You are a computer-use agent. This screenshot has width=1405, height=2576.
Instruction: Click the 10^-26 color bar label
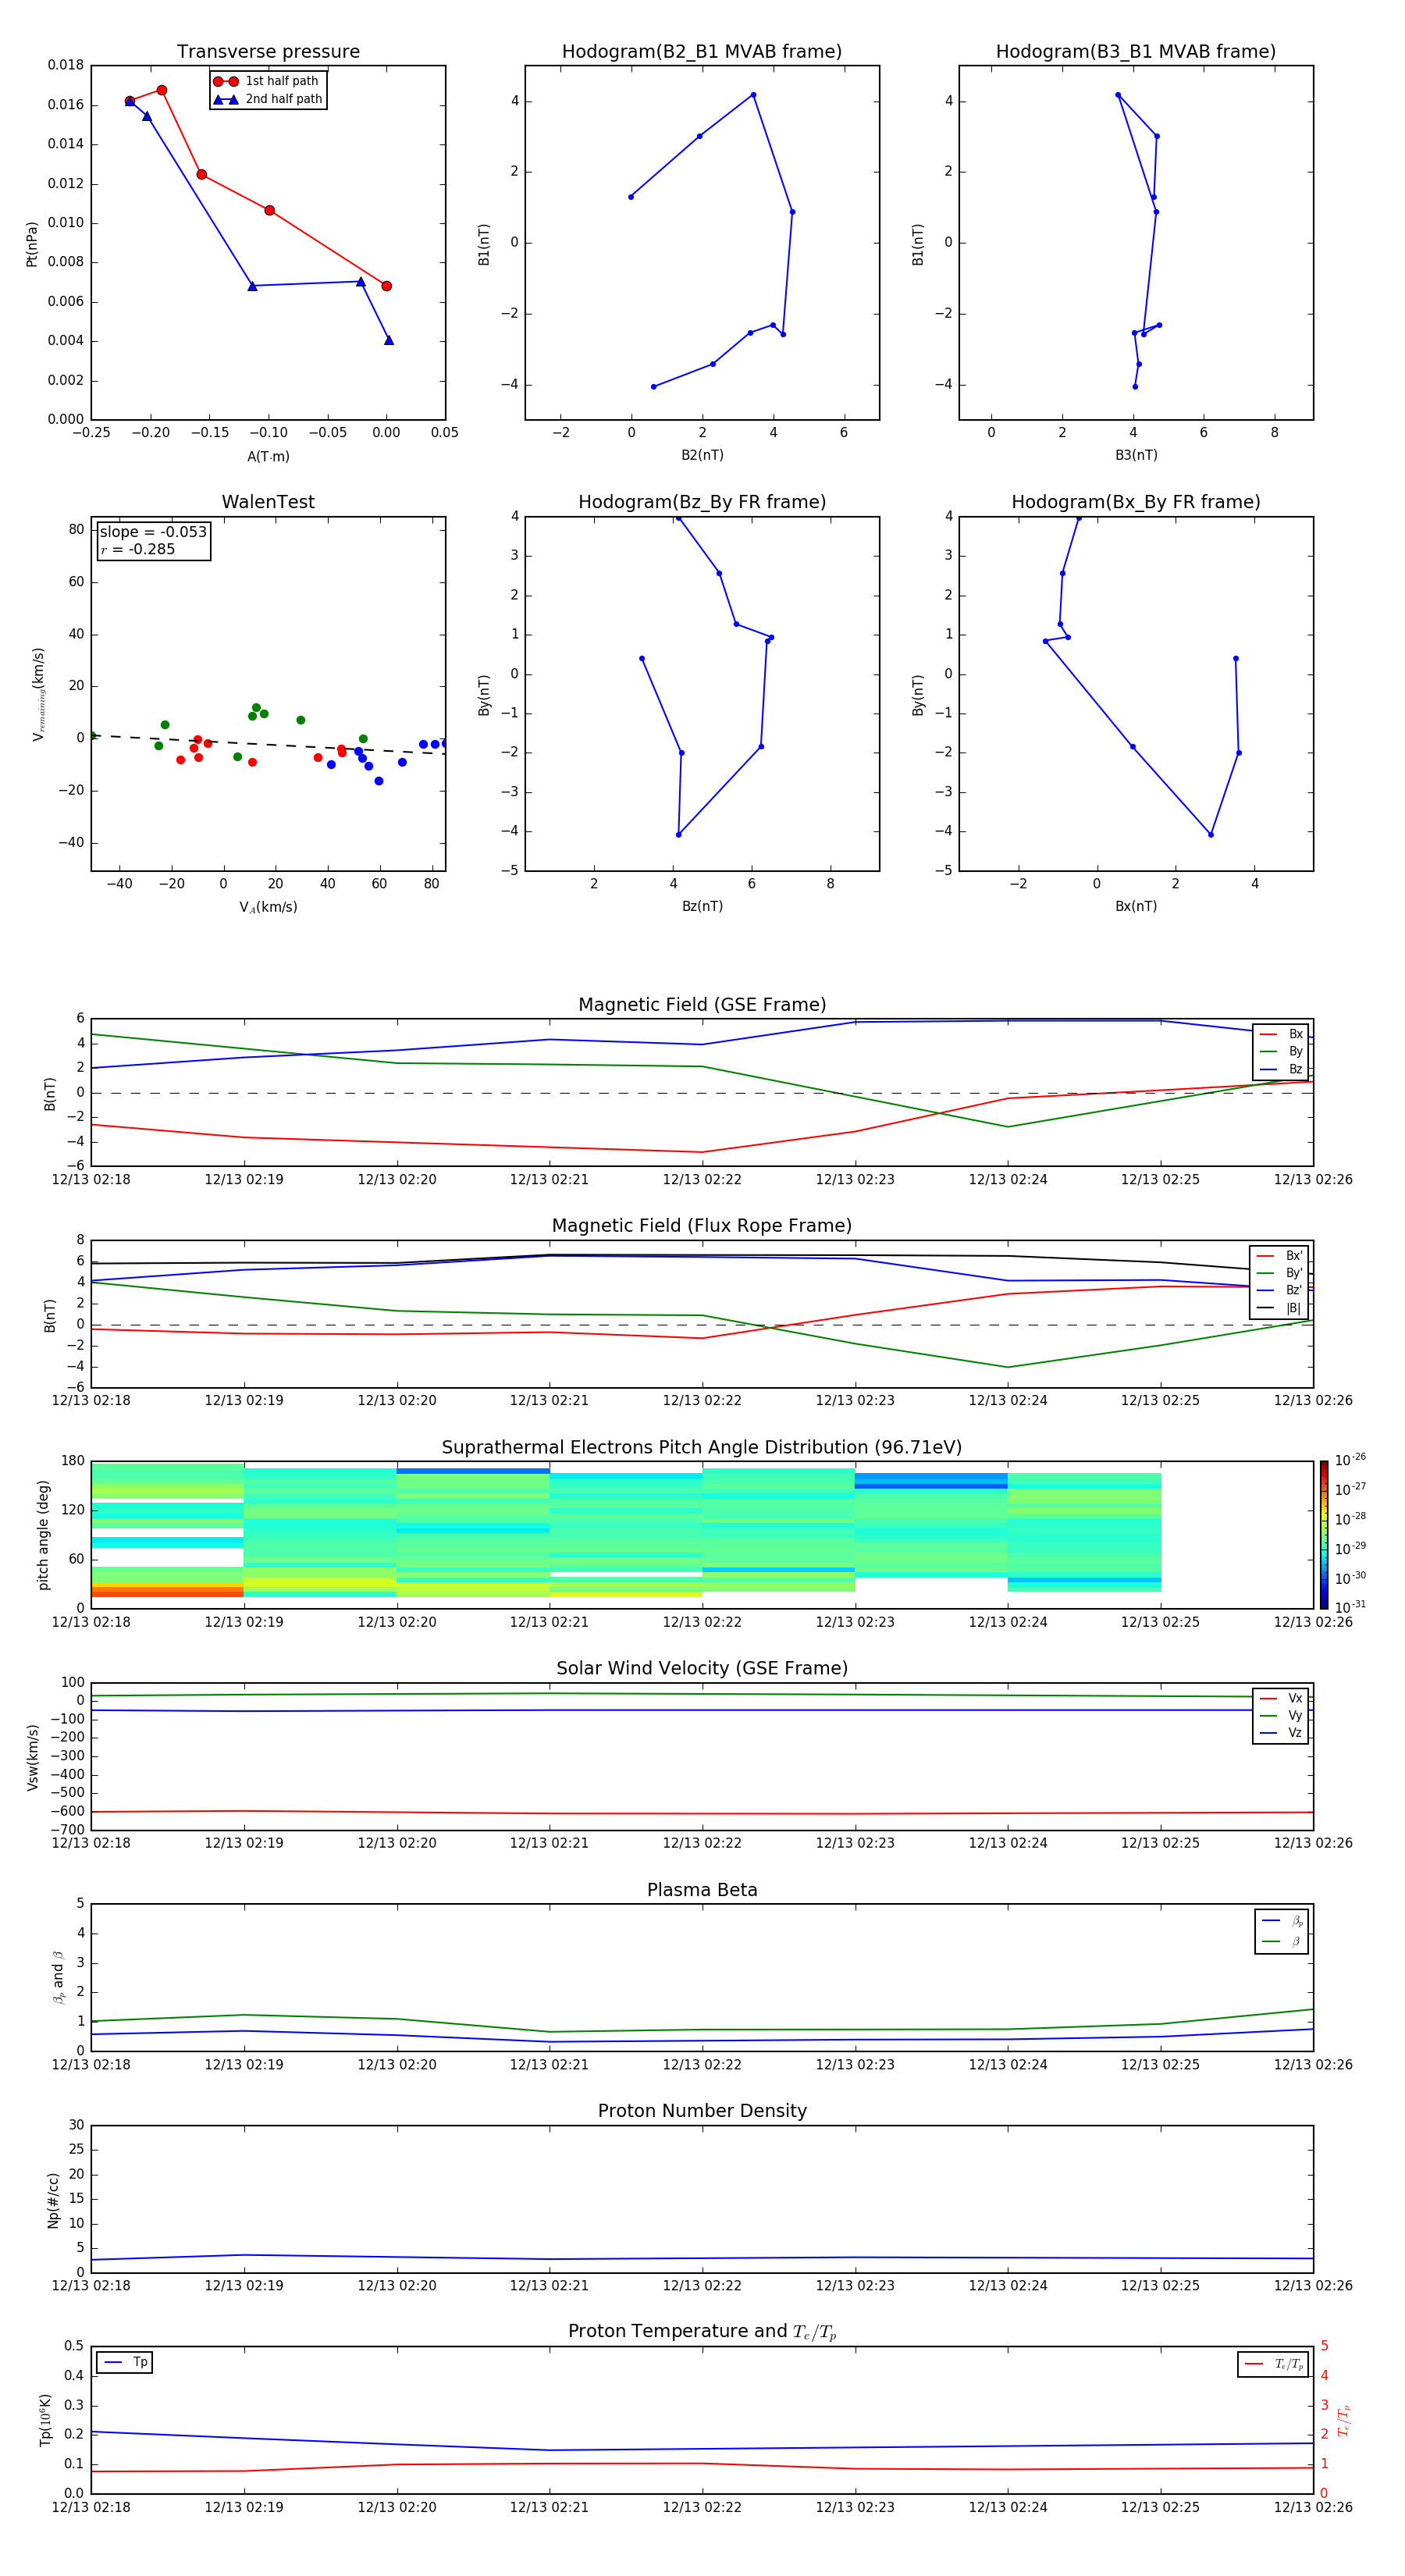coord(1351,1460)
